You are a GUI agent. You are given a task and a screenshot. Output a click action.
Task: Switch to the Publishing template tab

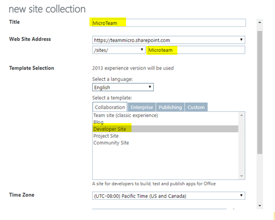(x=170, y=107)
